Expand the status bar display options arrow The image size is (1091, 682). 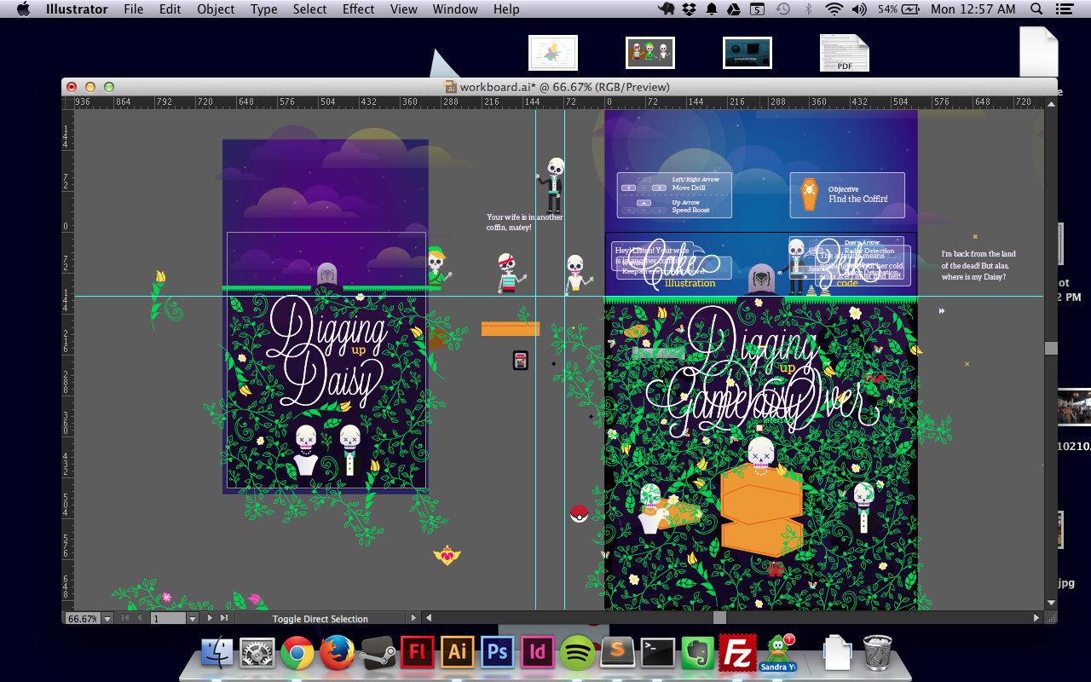tap(414, 618)
